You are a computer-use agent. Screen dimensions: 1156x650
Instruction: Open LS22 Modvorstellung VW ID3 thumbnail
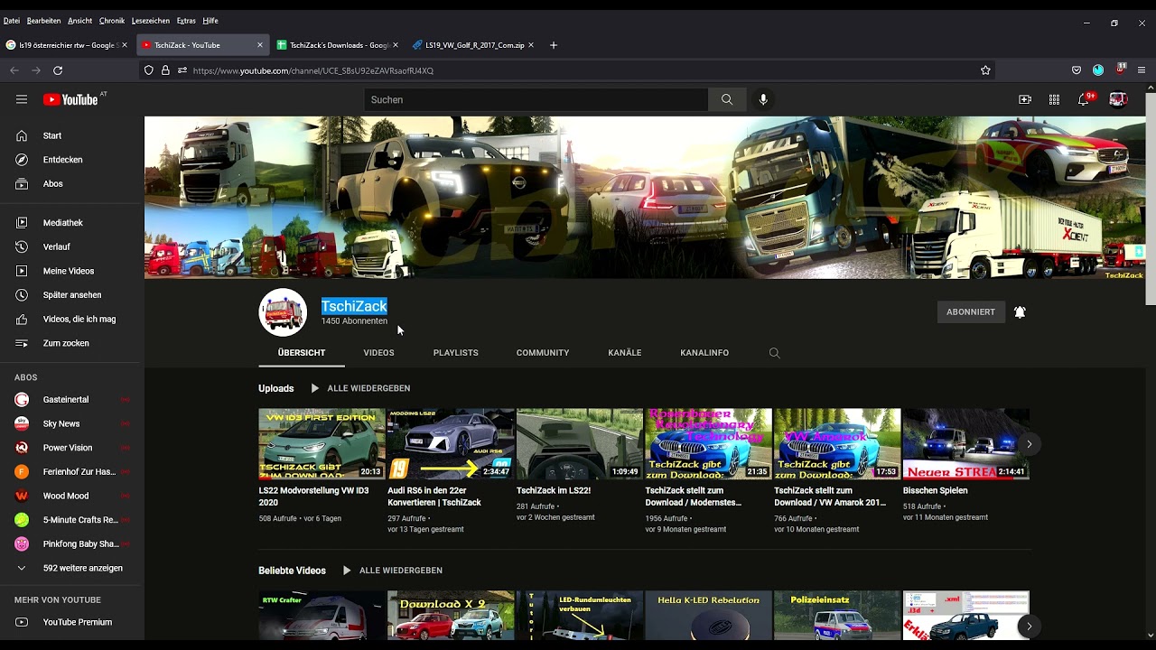click(322, 444)
